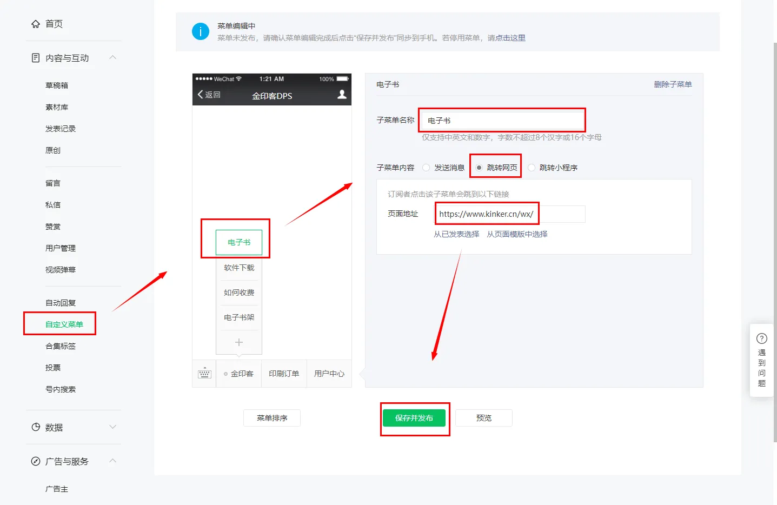Select the 软件下载 submenu item
777x505 pixels.
[x=239, y=268]
